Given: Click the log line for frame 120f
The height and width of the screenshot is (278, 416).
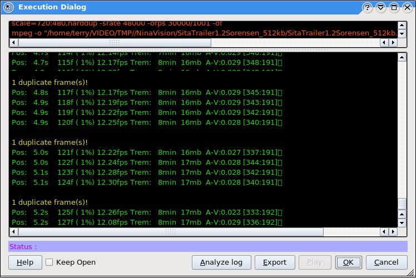Looking at the screenshot, I should click(x=147, y=122).
